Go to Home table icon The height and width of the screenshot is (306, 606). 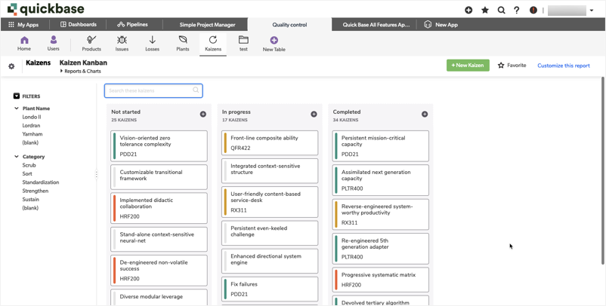click(24, 43)
